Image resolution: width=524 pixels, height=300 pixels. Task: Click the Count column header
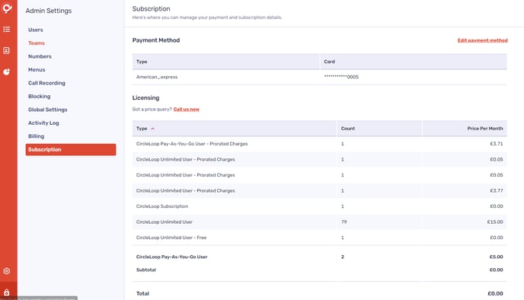348,128
